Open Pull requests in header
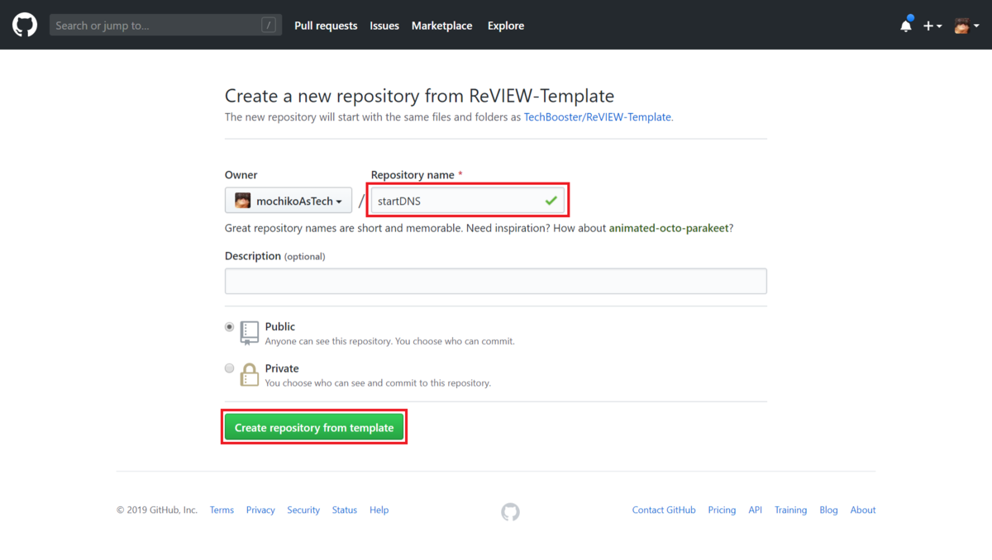 [x=326, y=26]
